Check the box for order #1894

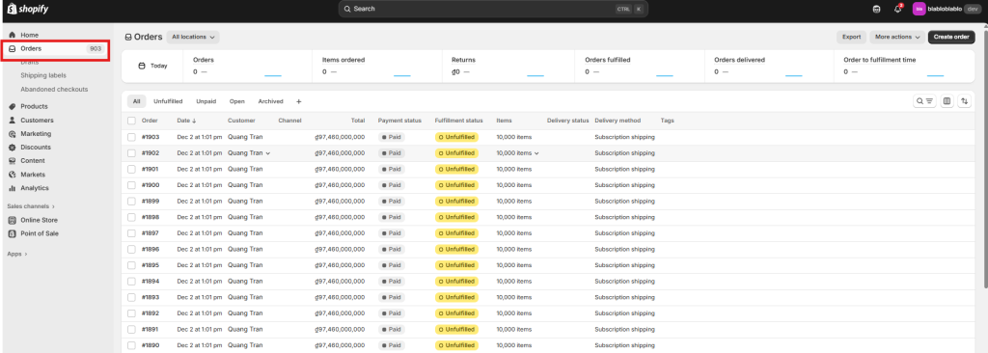(x=131, y=281)
